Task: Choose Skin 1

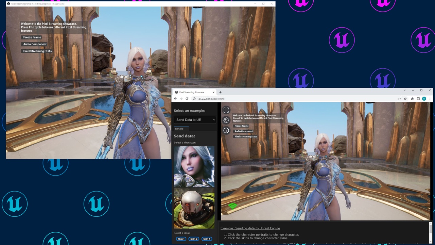Action: [181, 239]
